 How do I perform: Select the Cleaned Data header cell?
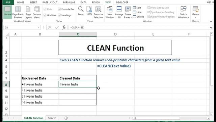pos(78,78)
